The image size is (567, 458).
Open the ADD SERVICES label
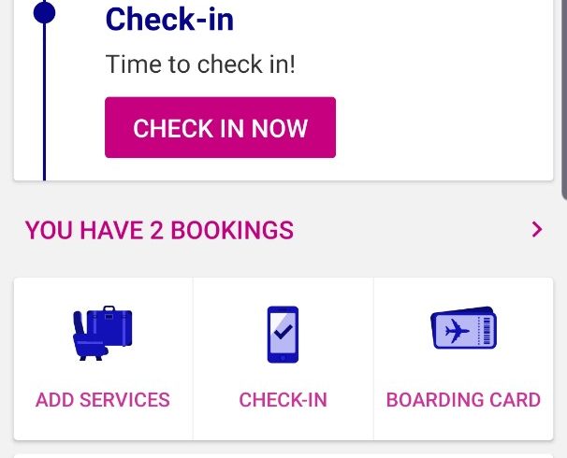tap(103, 400)
